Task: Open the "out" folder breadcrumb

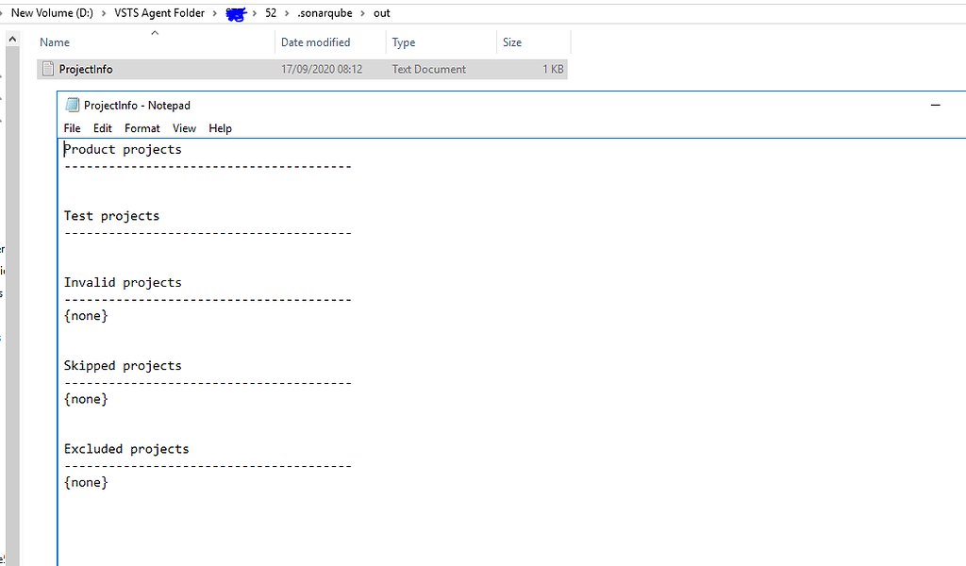Action: tap(381, 13)
